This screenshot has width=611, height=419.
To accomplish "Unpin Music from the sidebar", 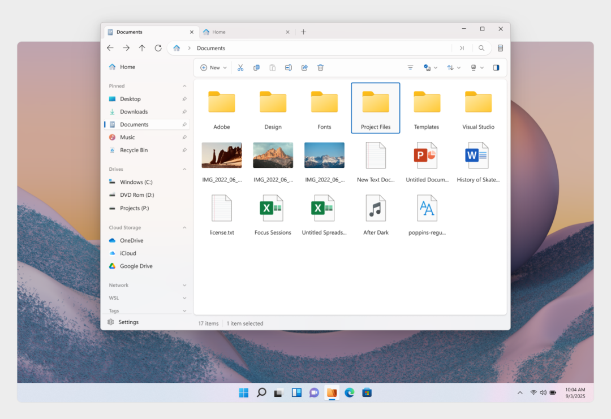I will pos(184,137).
